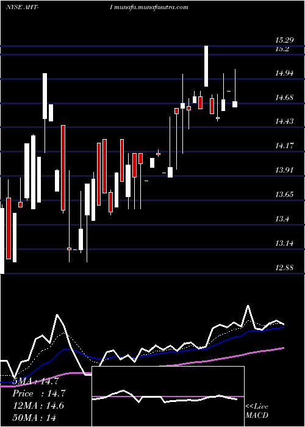Click the 14.43 price axis label
The height and width of the screenshot is (427, 305).
(284, 121)
